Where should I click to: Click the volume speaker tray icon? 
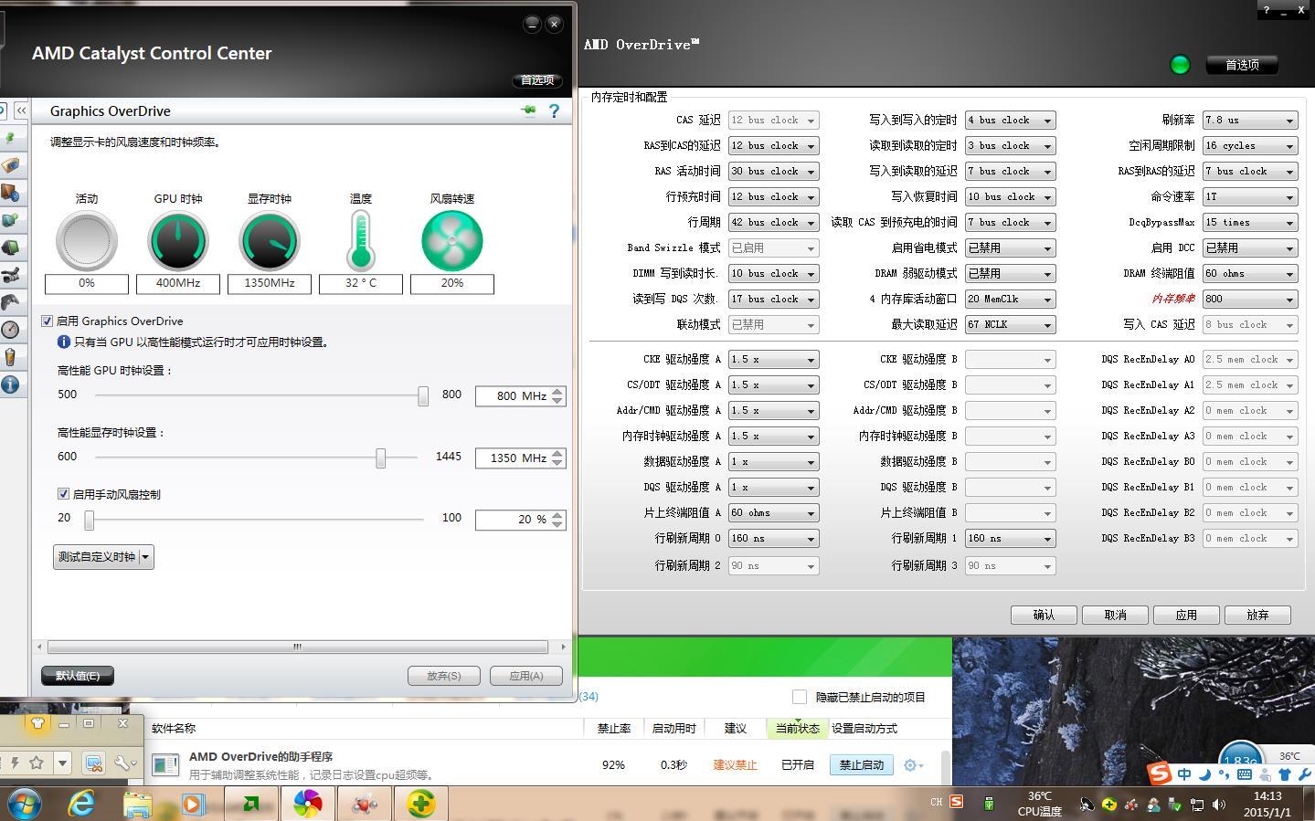(1221, 805)
